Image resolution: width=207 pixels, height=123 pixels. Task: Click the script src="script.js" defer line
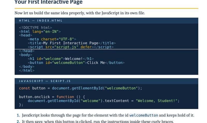[x=71, y=47]
